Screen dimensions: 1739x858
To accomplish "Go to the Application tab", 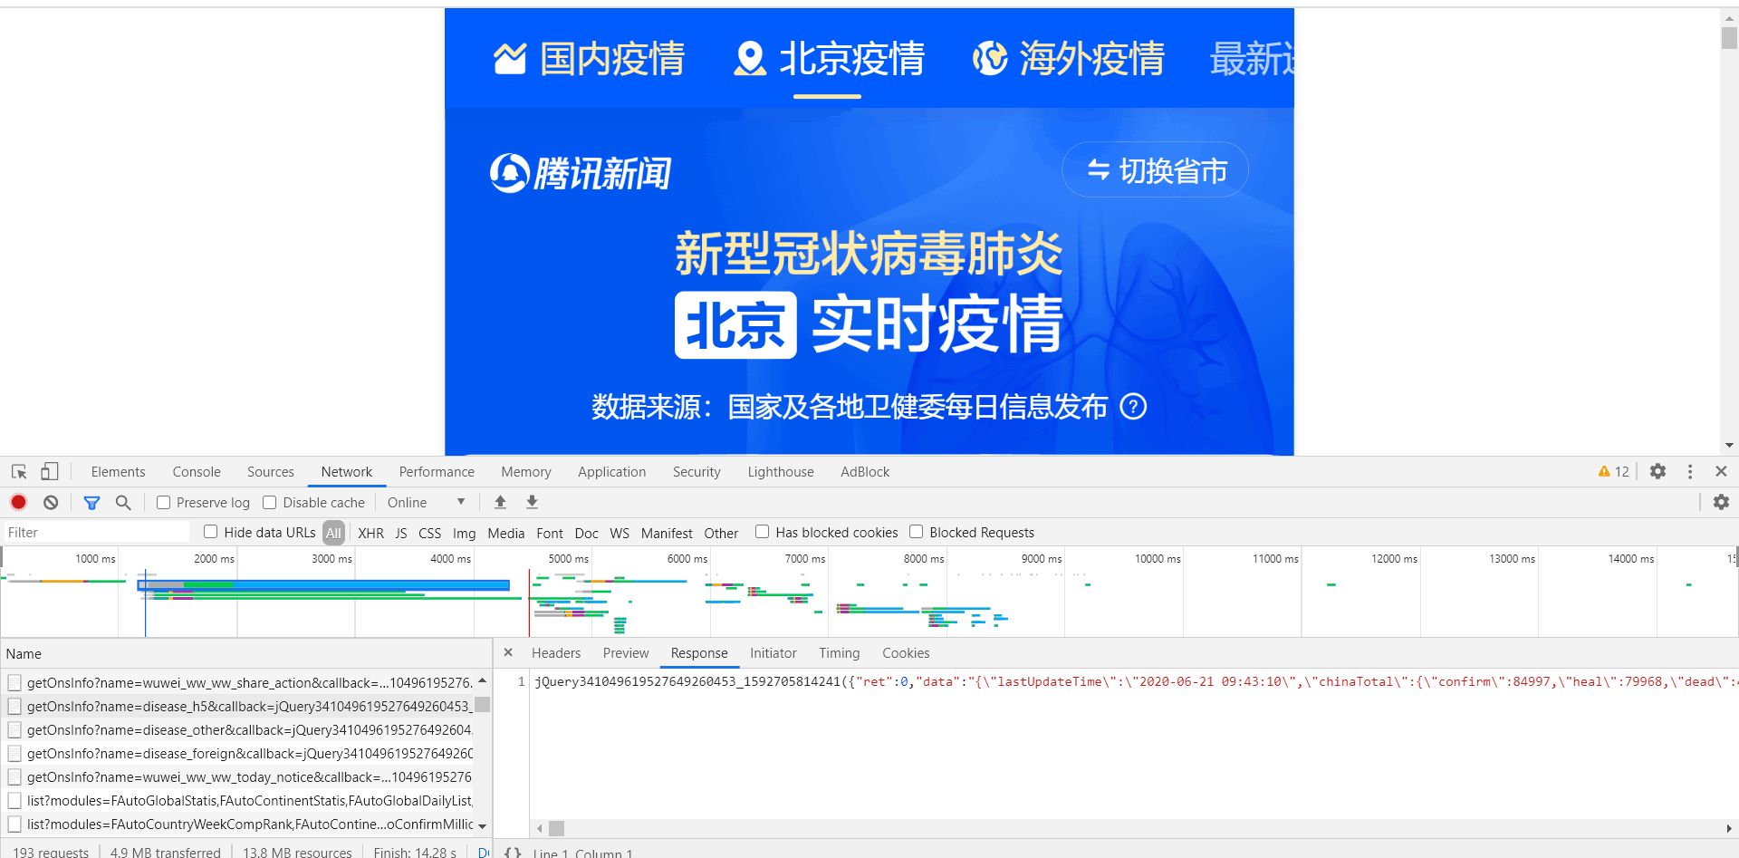I will tap(612, 472).
